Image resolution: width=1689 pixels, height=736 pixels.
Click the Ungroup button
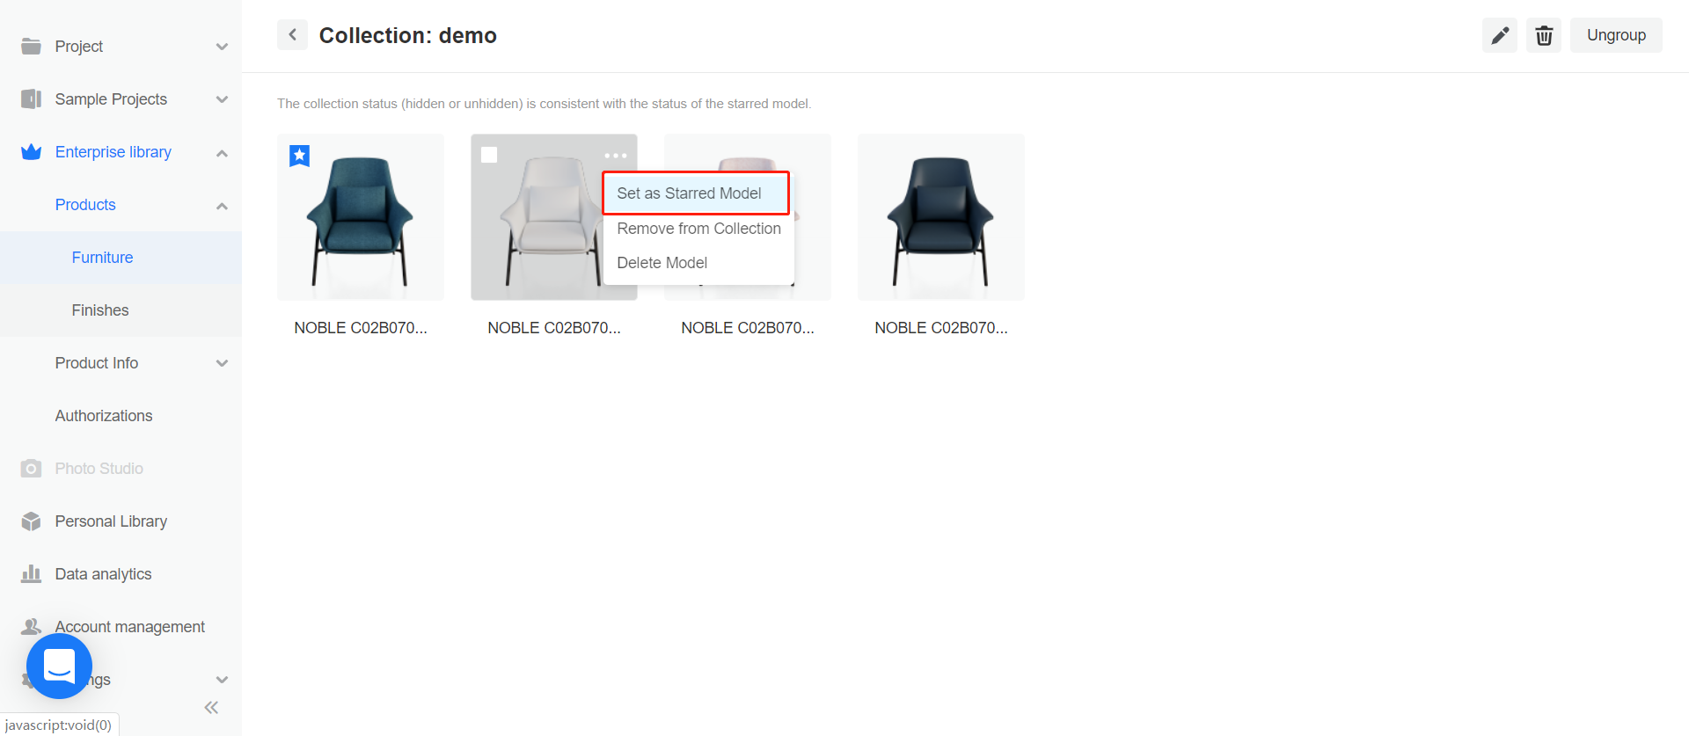coord(1616,35)
